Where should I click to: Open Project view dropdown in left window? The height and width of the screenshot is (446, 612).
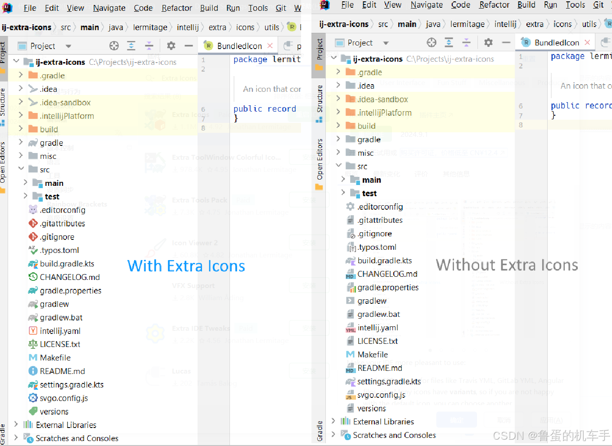pos(68,46)
